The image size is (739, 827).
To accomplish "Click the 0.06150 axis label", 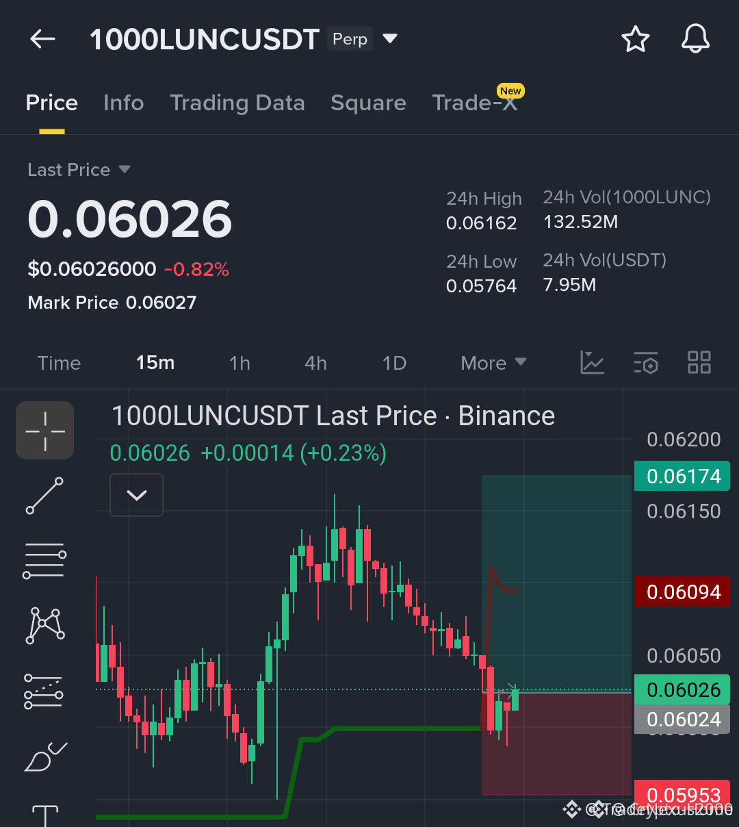I will coord(684,511).
